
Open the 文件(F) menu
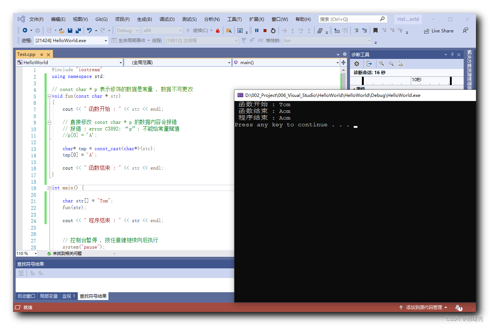pos(37,19)
